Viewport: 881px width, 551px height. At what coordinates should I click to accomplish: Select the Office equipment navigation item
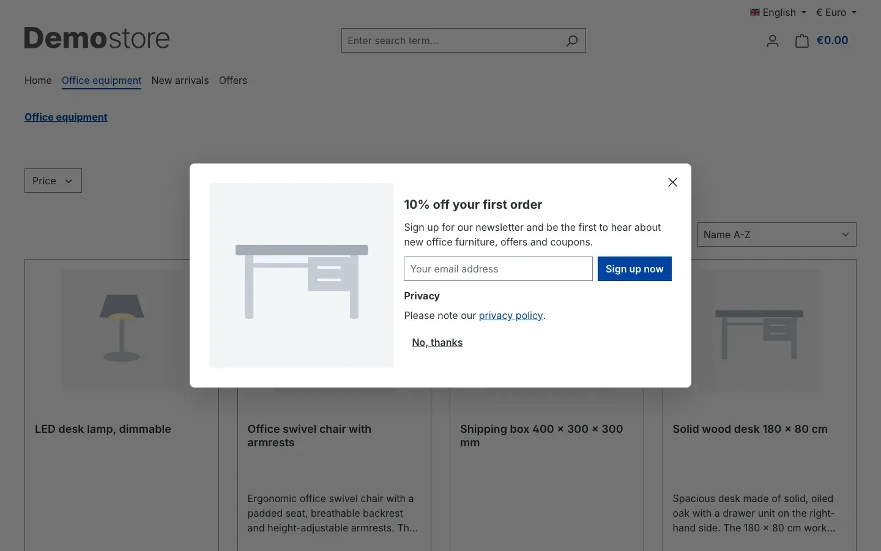click(102, 81)
